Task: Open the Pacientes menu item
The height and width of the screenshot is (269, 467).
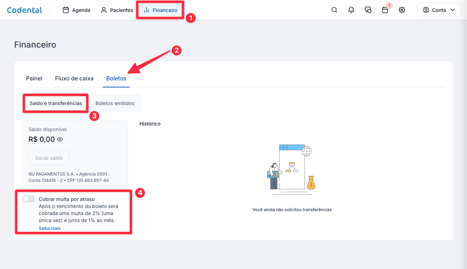Action: (x=117, y=10)
